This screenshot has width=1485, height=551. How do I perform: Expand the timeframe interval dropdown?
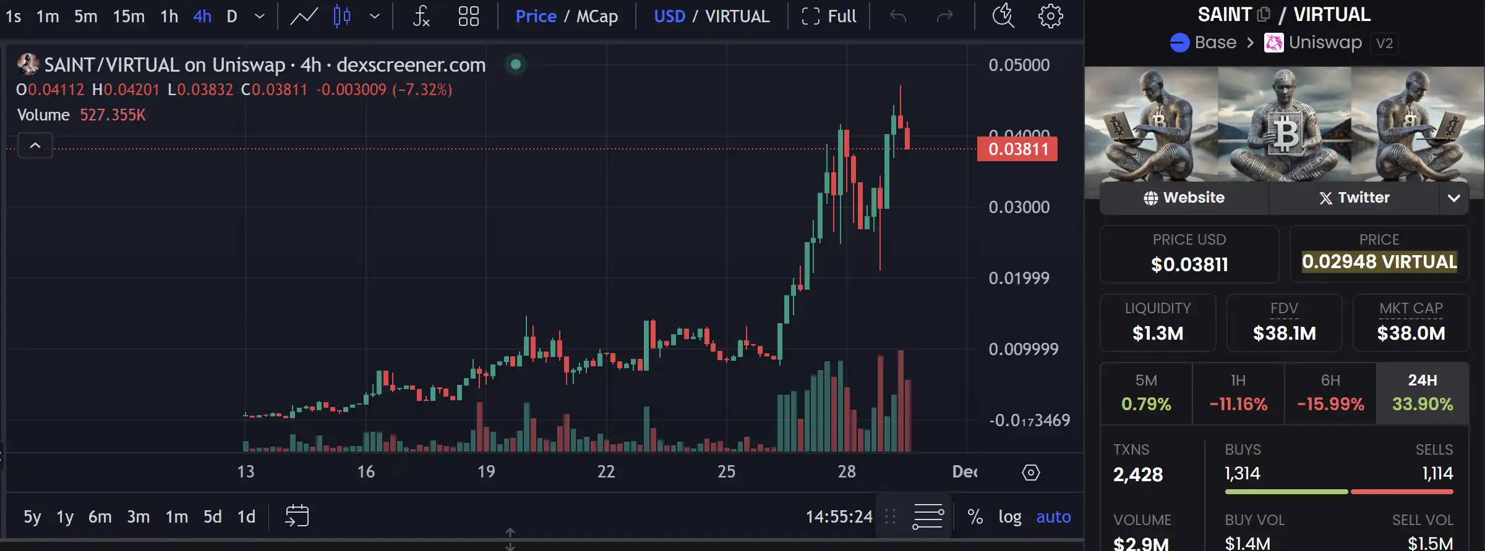pyautogui.click(x=260, y=17)
